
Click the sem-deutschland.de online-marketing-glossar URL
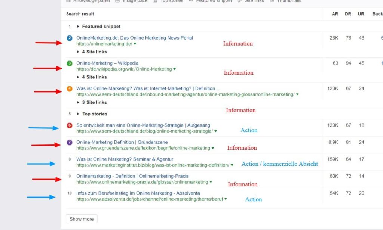pos(186,94)
